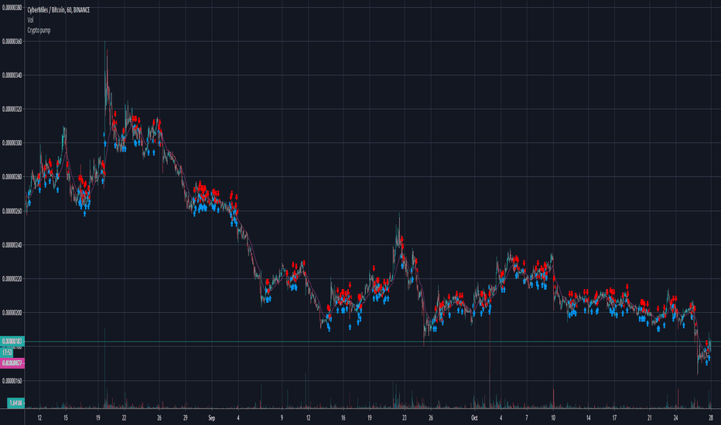Click the 9 date on time axis
Image resolution: width=721 pixels, height=425 pixels.
click(x=282, y=418)
